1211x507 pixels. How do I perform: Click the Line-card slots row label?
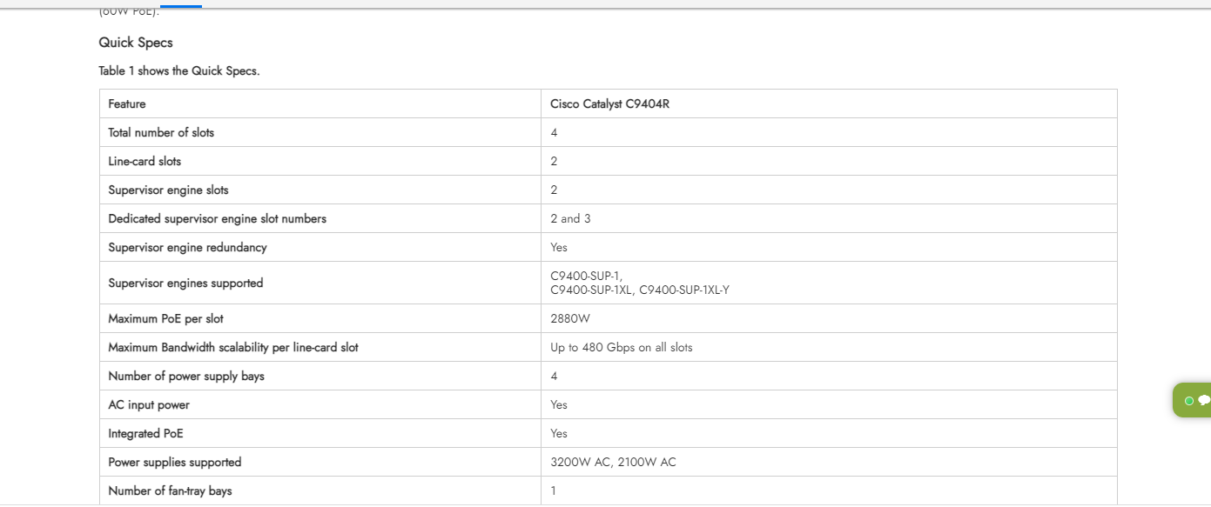[145, 162]
